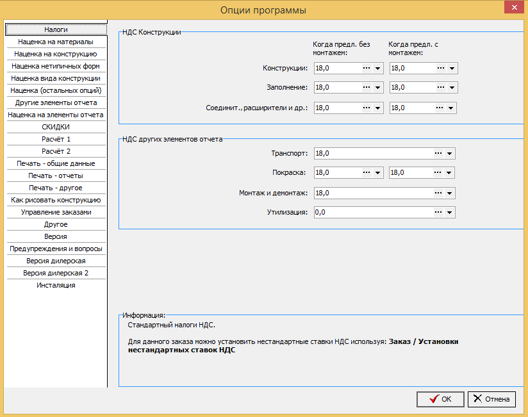Select Печать - отчеты in sidebar
Viewport: 528px width, 417px height.
point(56,176)
